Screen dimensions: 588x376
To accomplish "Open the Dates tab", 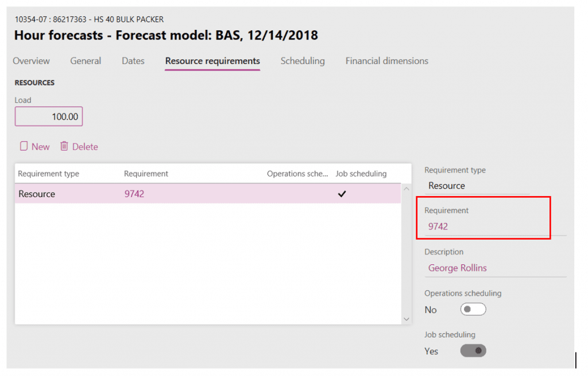I will coord(133,61).
